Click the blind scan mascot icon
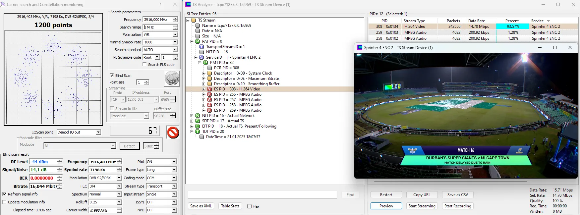Image resolution: width=580 pixels, height=215 pixels. pyautogui.click(x=172, y=79)
